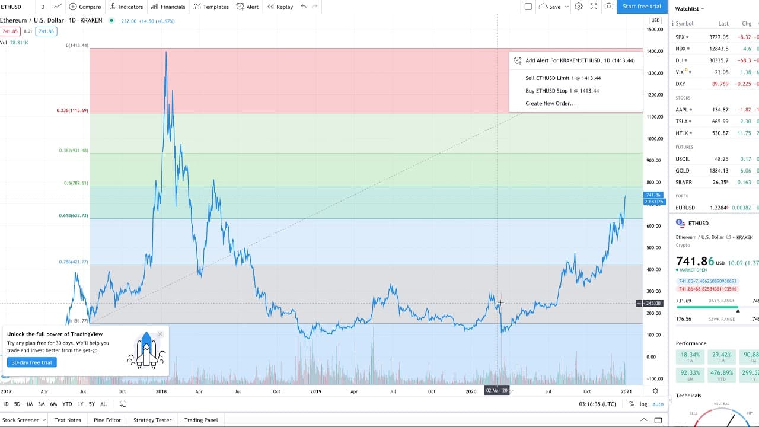Click the Start free trial button
759x427 pixels.
click(x=642, y=7)
